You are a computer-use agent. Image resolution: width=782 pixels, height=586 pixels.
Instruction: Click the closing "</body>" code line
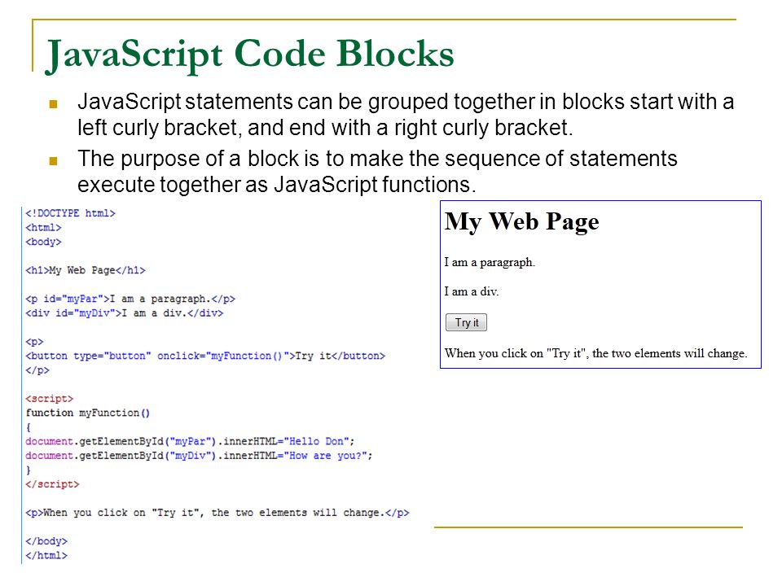pos(46,541)
